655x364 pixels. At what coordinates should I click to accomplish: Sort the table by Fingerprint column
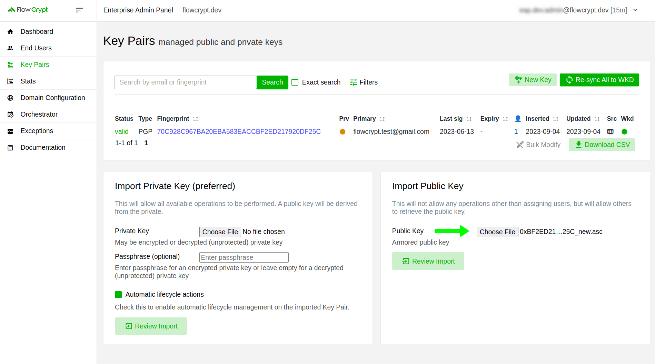pos(196,119)
